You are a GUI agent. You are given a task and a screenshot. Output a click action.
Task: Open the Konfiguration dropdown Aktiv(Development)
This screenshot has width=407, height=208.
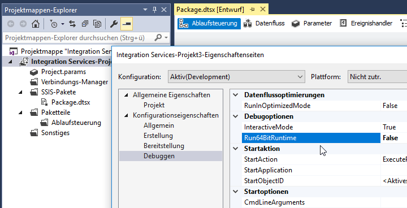(236, 77)
